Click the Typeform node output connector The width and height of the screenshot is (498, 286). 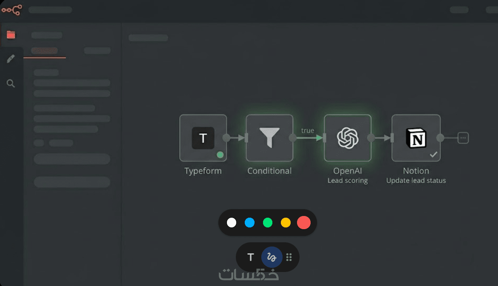pos(226,138)
